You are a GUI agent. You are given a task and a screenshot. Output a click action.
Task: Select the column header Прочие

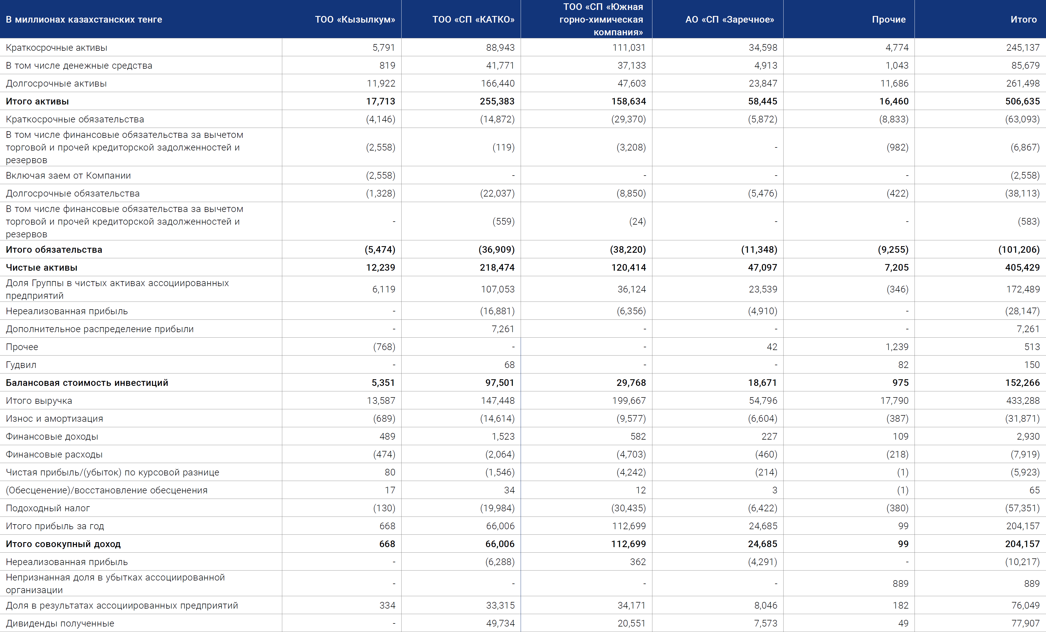point(889,20)
